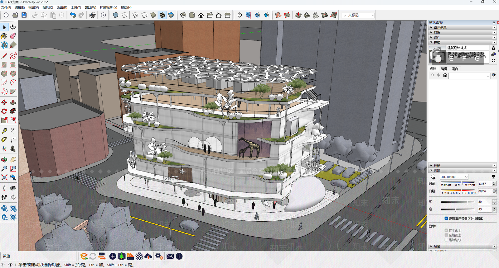Open the 文件(F) menu
This screenshot has height=268, width=499.
pyautogui.click(x=6, y=7)
